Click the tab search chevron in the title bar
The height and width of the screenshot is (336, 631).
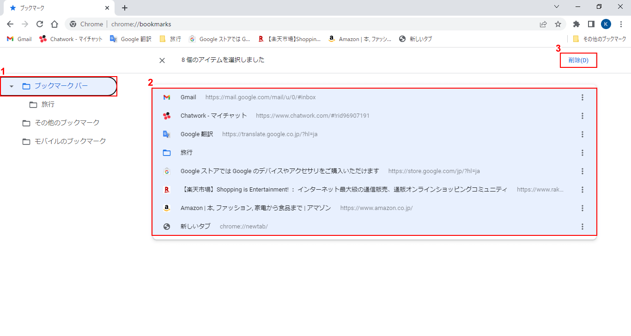point(557,6)
